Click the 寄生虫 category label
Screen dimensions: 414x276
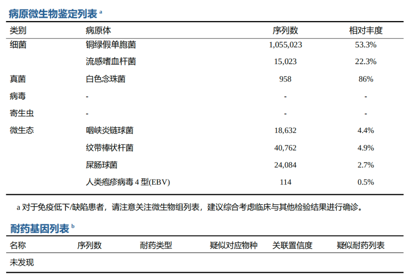click(22, 113)
